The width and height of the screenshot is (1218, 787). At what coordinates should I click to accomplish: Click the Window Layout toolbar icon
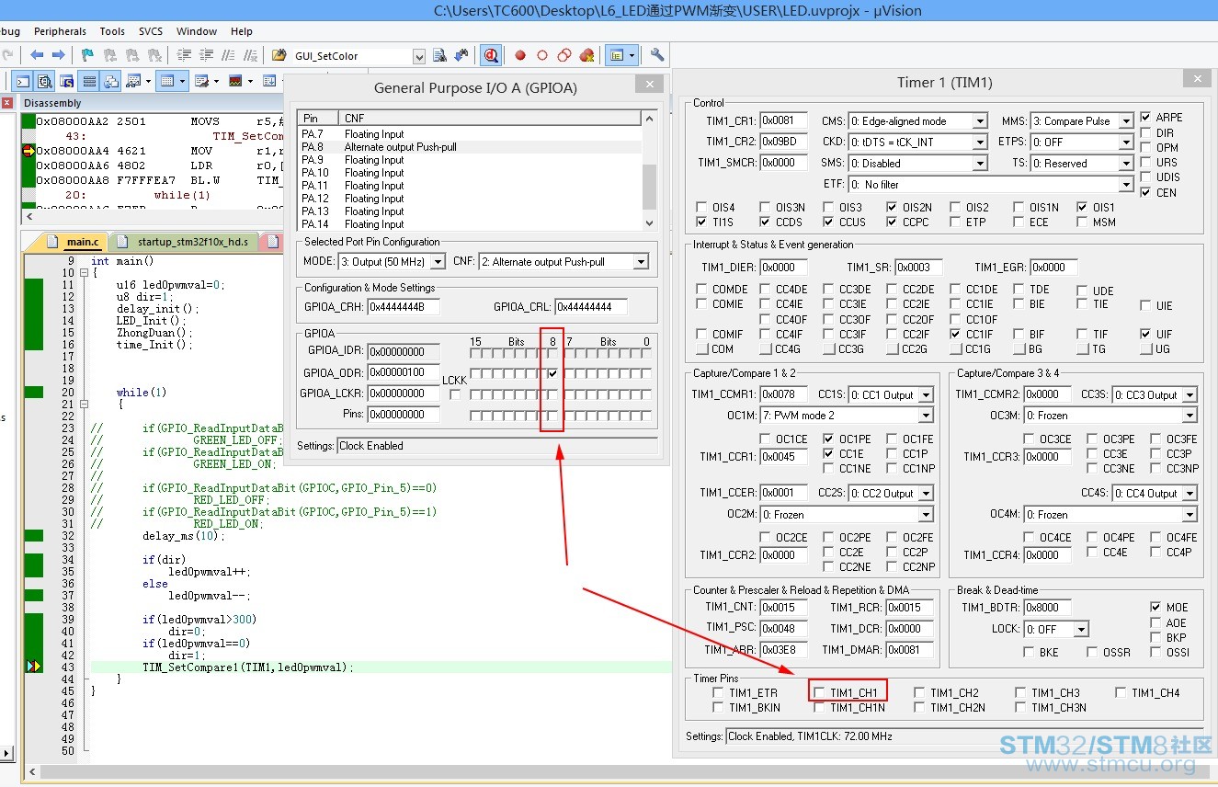pyautogui.click(x=622, y=55)
